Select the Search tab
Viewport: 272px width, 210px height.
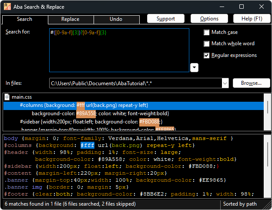pos(24,19)
